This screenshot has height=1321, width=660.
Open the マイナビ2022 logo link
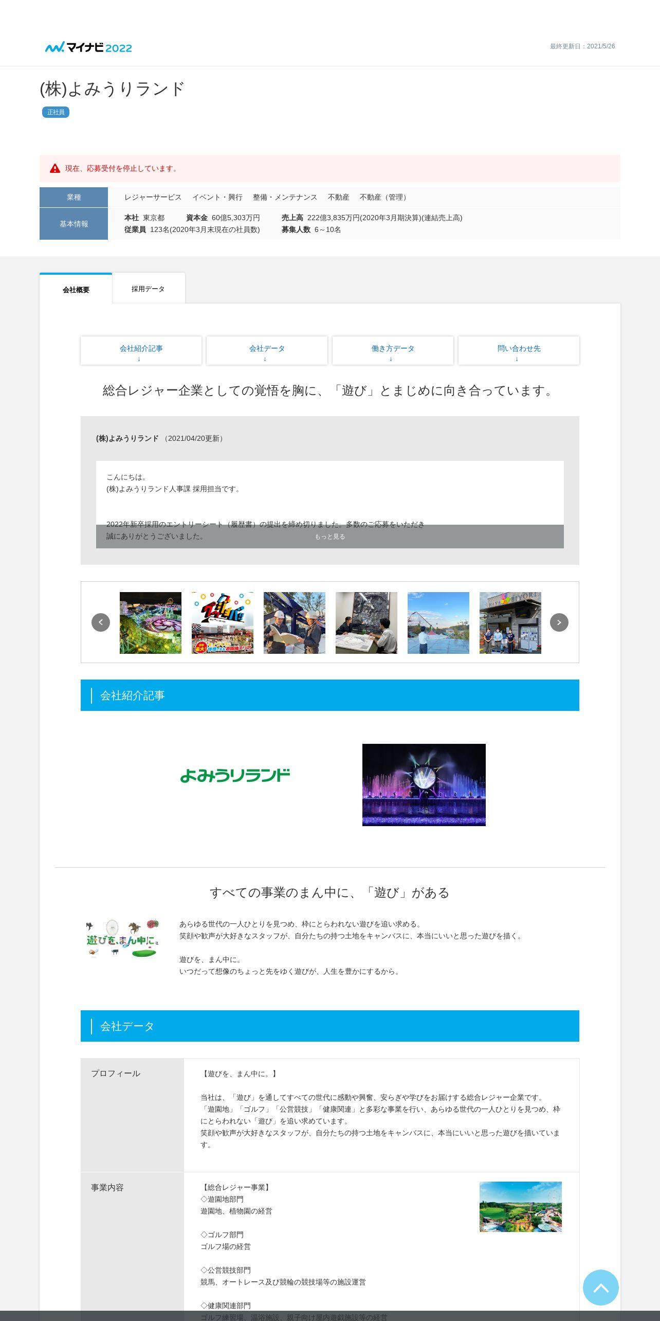(88, 47)
